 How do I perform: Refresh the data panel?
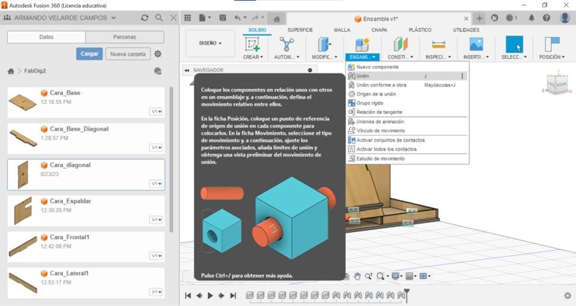click(x=145, y=18)
